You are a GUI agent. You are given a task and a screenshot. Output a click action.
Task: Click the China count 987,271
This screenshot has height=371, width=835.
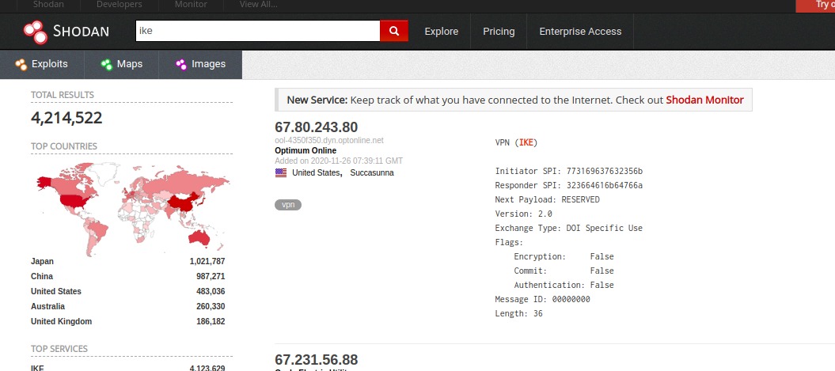pyautogui.click(x=211, y=276)
